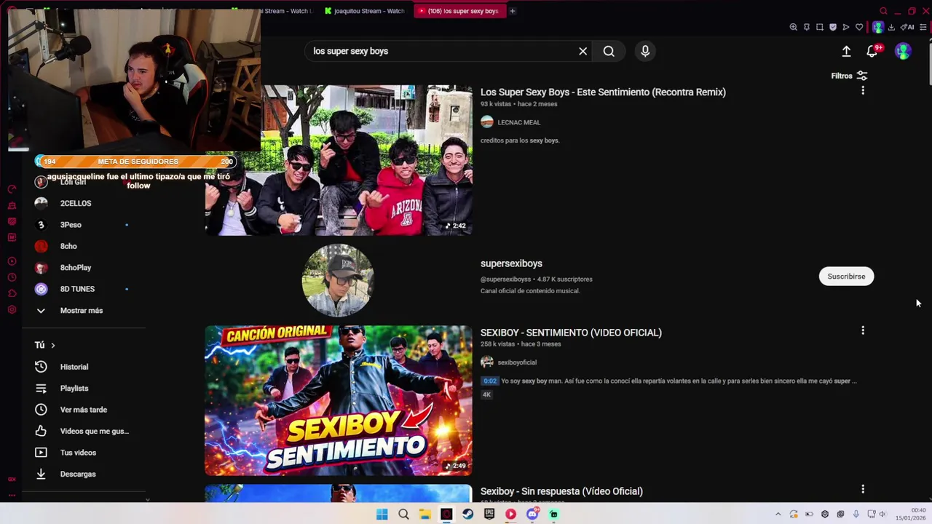The width and height of the screenshot is (932, 524).
Task: Open the title Sexiboy - Sin respuesta (Vídeo Oficial)
Action: 561,491
